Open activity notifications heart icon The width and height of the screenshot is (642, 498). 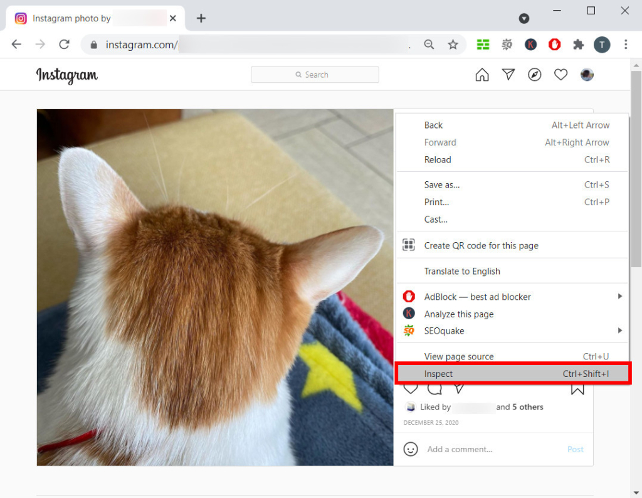point(560,74)
